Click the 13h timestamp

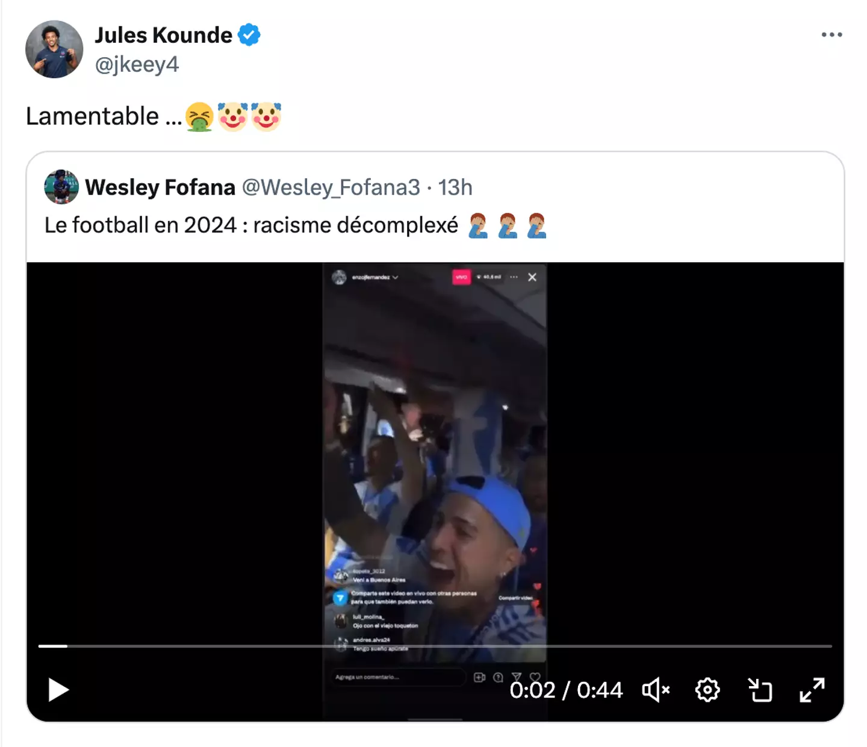point(455,187)
